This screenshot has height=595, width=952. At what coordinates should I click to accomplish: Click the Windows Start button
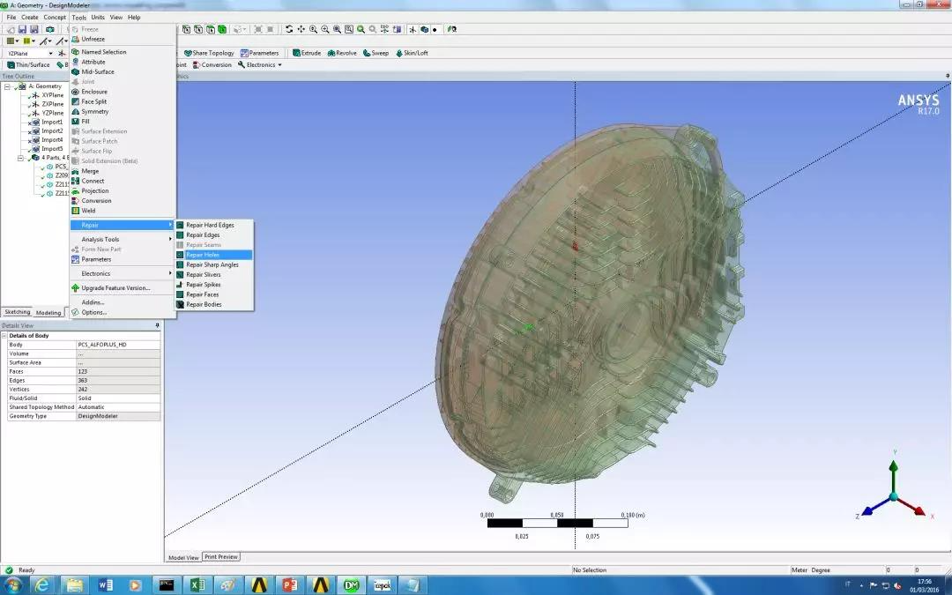[12, 585]
